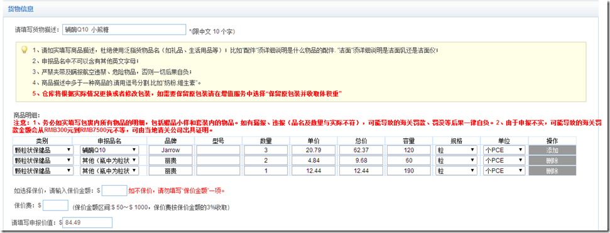
Task: Open category dropdown in quantity 1 row
Action: tap(43, 170)
